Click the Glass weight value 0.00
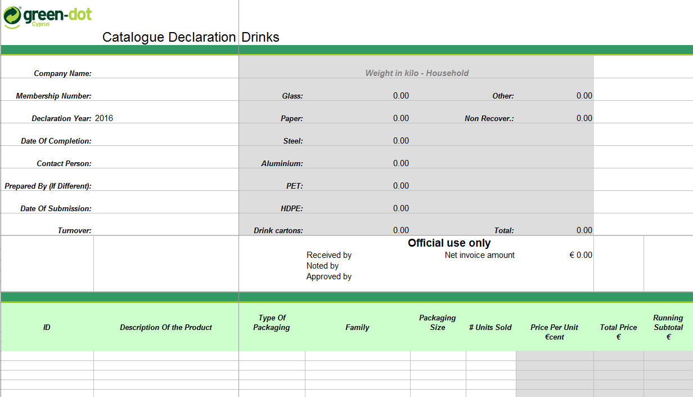The height and width of the screenshot is (397, 693). point(401,96)
